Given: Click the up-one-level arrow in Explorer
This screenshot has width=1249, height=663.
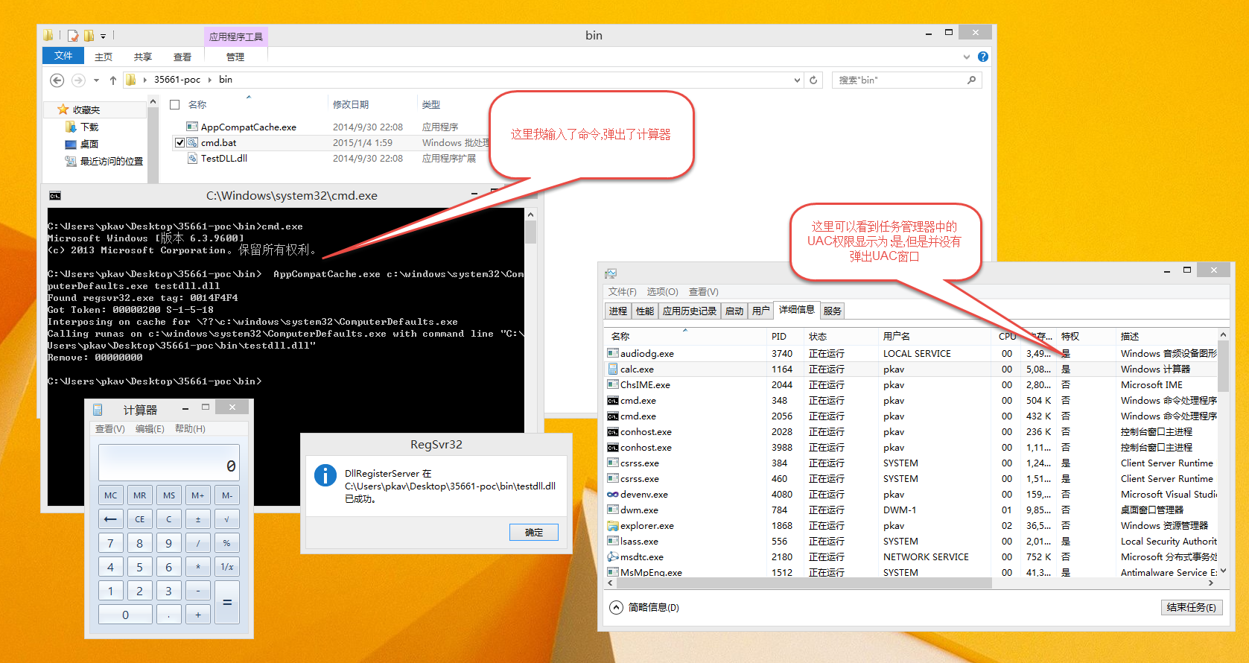Looking at the screenshot, I should click(x=113, y=80).
